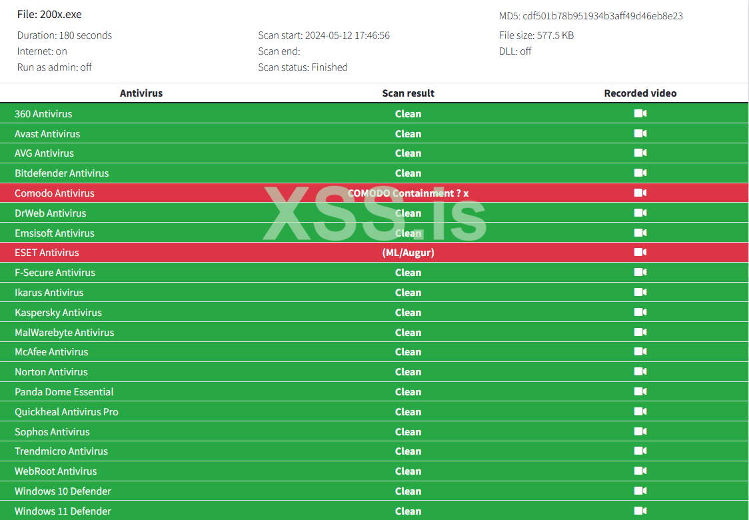Select the Sophos Antivirus video camera
Image resolution: width=749 pixels, height=520 pixels.
[x=640, y=431]
